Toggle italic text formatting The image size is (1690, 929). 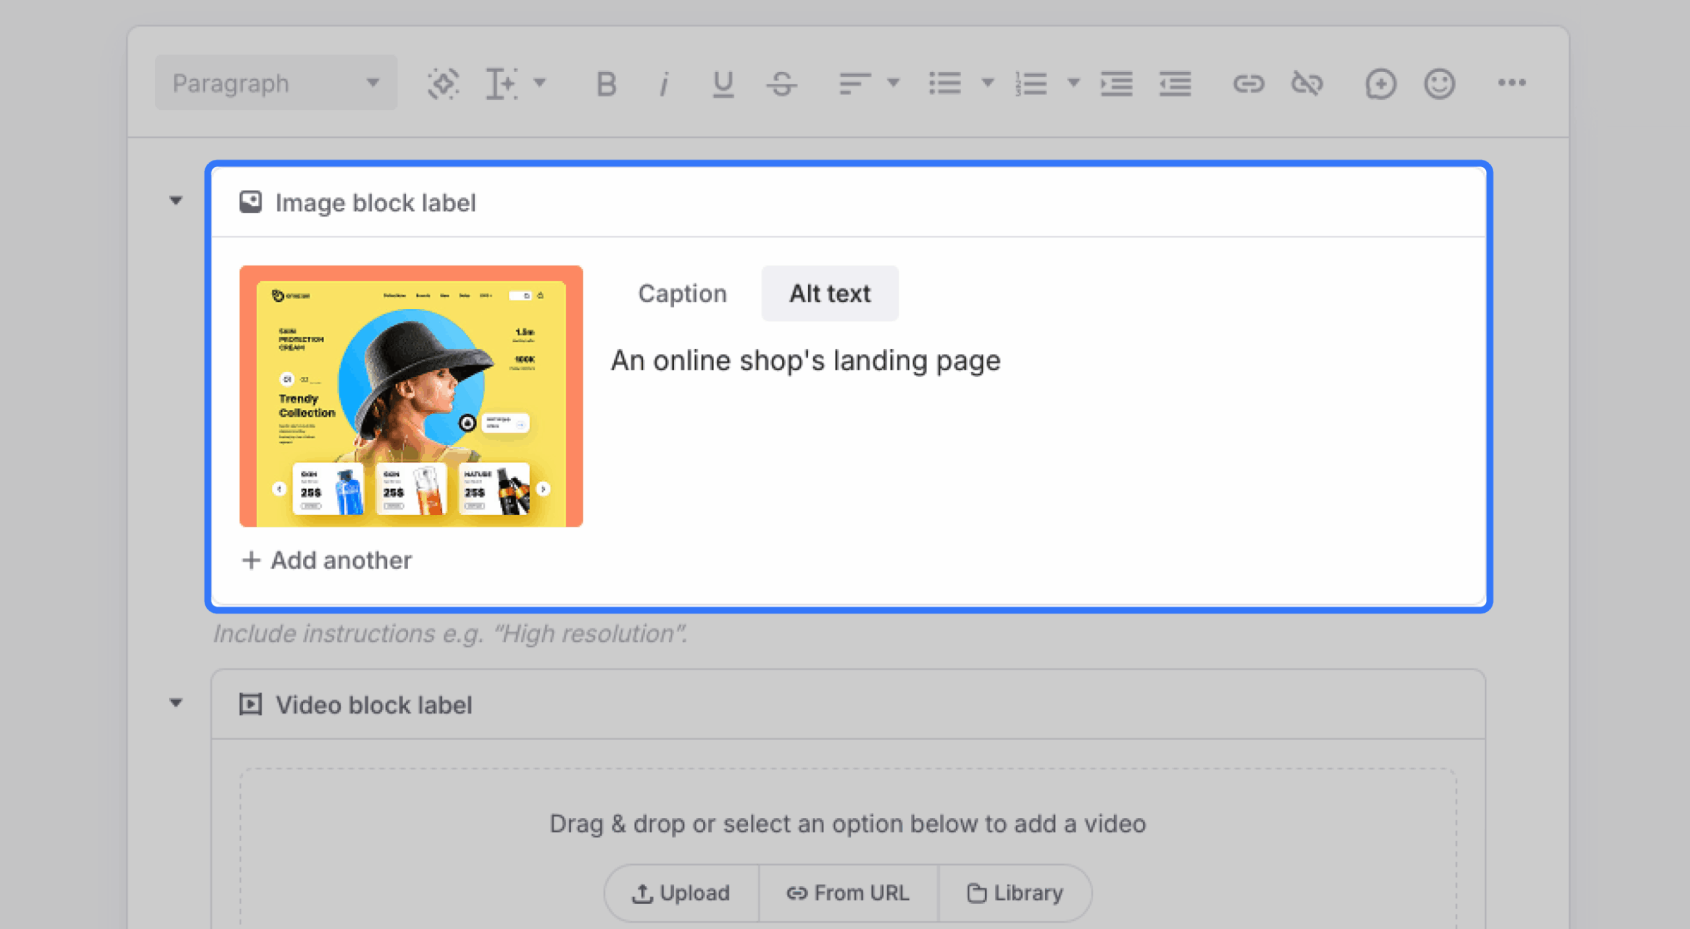663,83
